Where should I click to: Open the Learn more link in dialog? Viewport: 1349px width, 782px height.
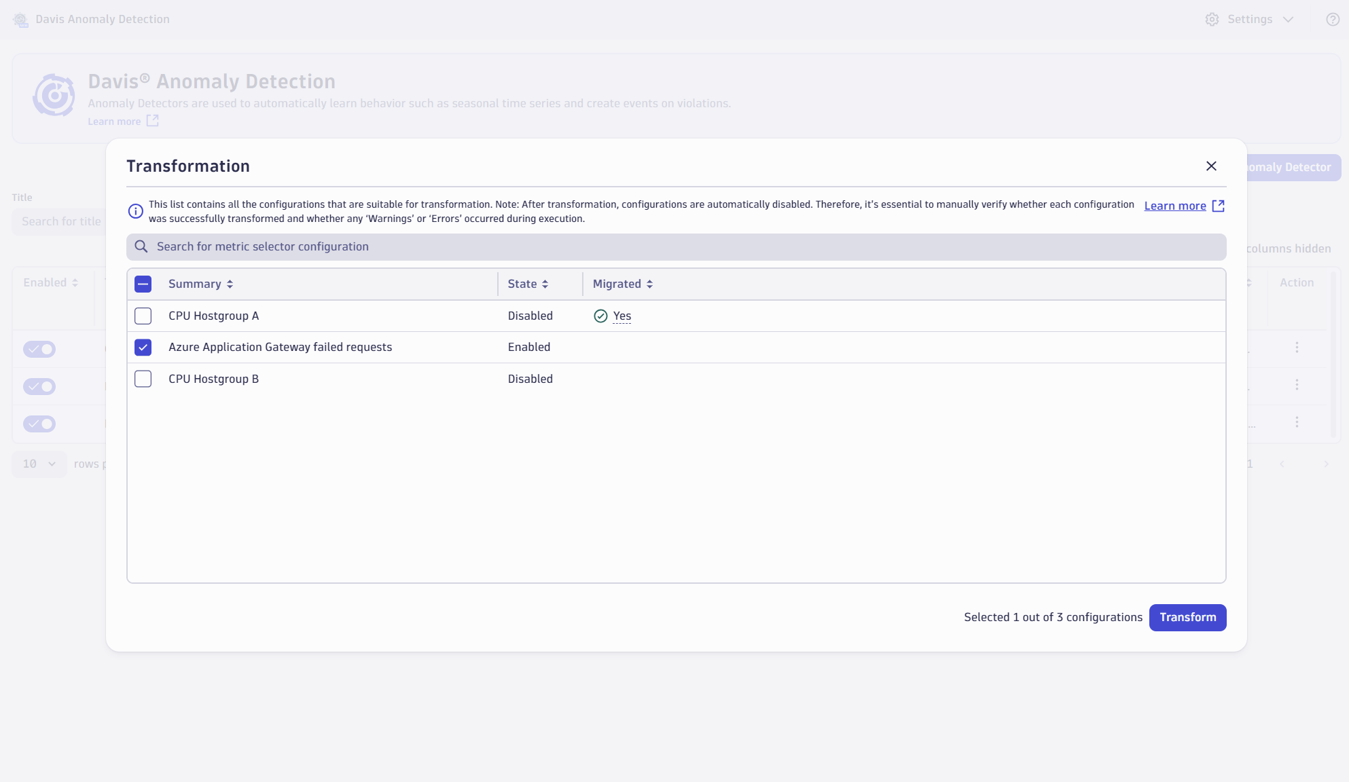click(1175, 206)
